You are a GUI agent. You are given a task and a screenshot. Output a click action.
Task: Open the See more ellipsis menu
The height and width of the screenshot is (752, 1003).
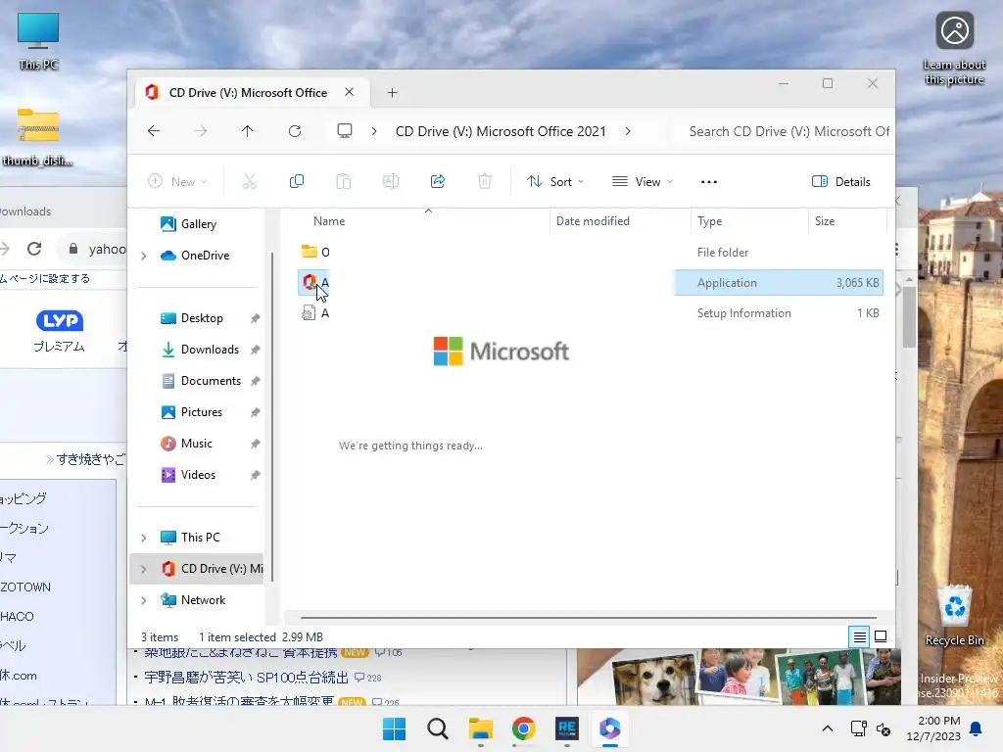tap(709, 181)
